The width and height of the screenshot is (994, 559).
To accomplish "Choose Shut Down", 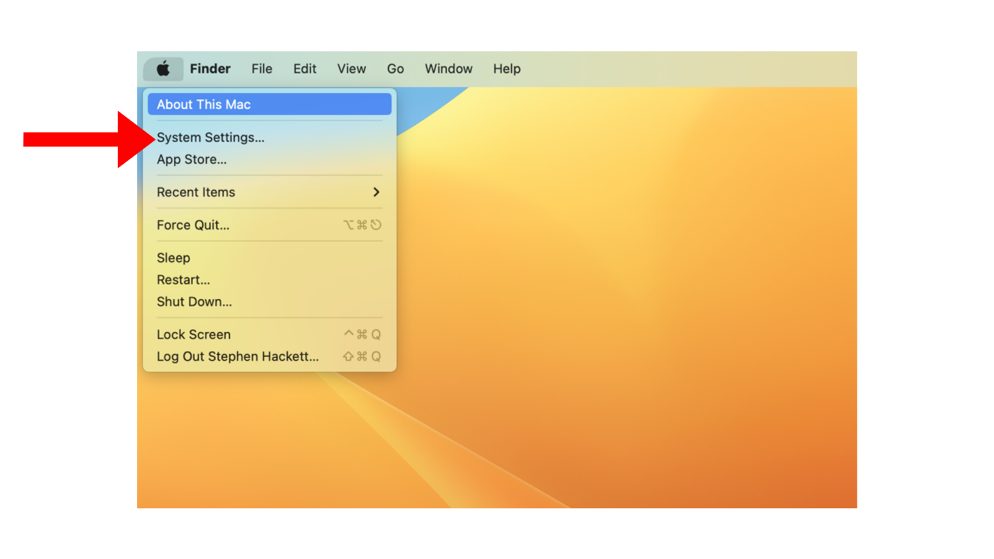I will click(194, 302).
